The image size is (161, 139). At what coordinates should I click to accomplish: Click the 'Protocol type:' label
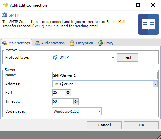(17, 57)
